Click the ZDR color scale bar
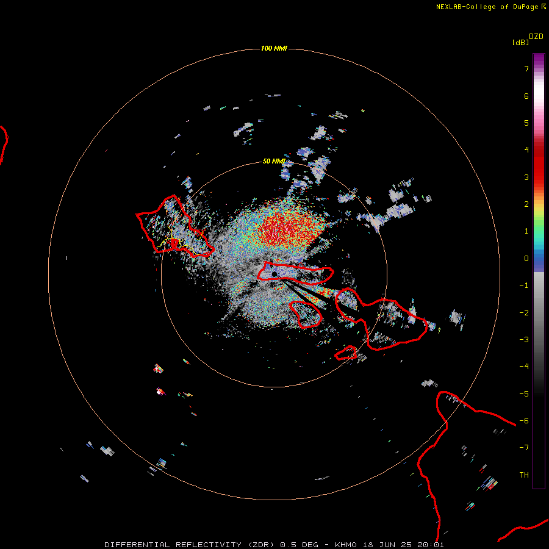Viewport: 549px width, 549px height. coord(539,271)
